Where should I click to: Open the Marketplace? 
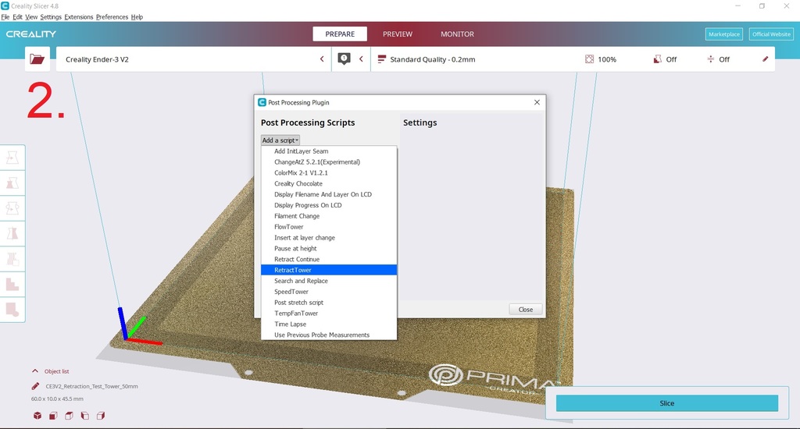(x=723, y=34)
